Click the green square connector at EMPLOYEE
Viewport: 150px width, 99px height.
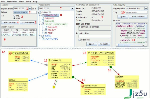[73, 77]
